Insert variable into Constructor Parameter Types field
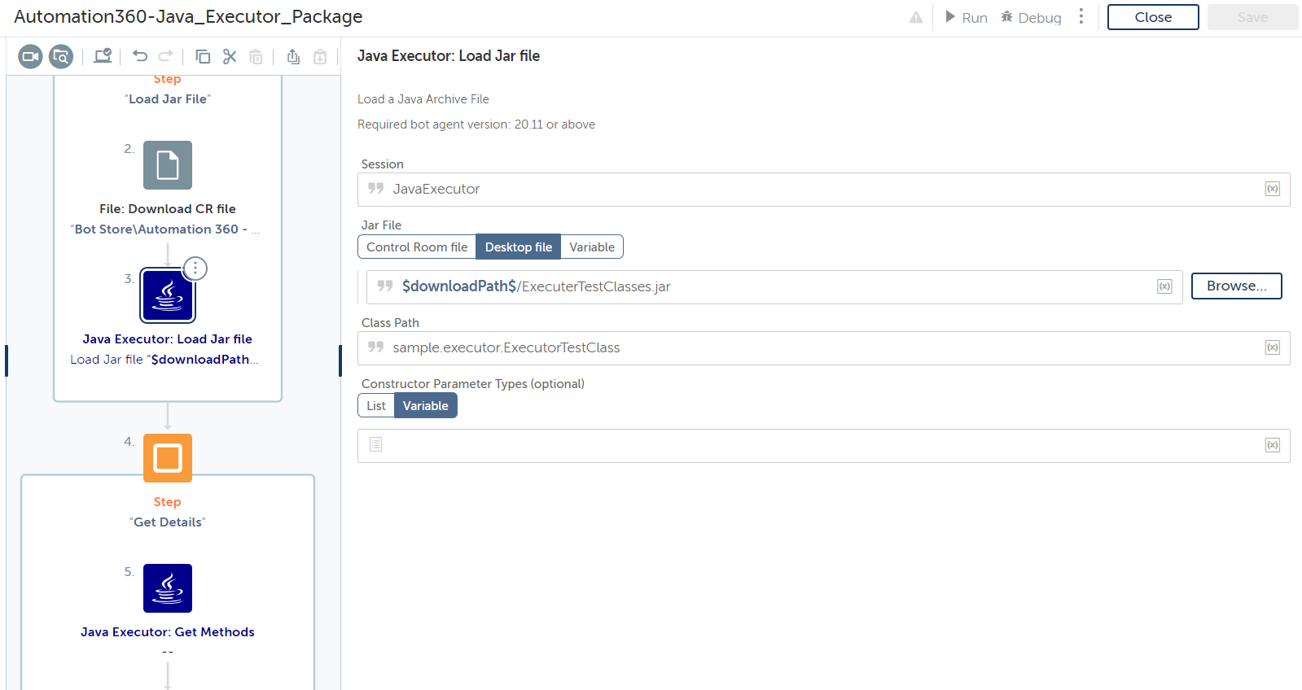The height and width of the screenshot is (690, 1302). point(1273,445)
